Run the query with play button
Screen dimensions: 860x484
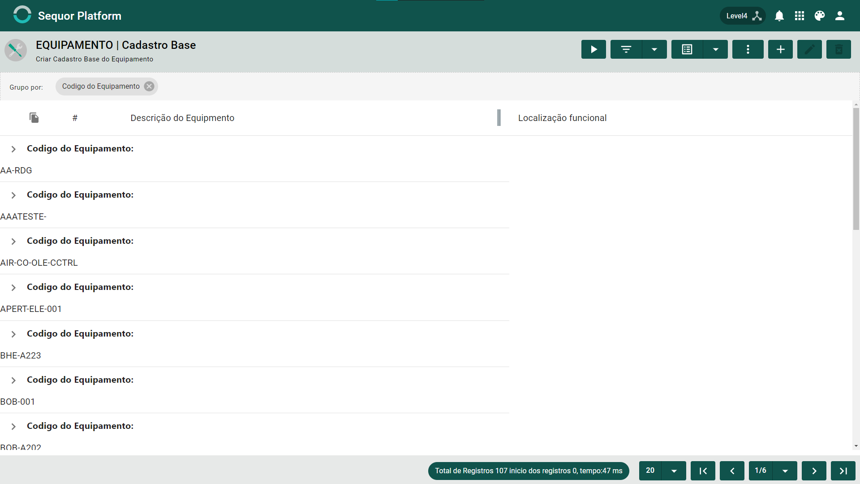pos(593,49)
